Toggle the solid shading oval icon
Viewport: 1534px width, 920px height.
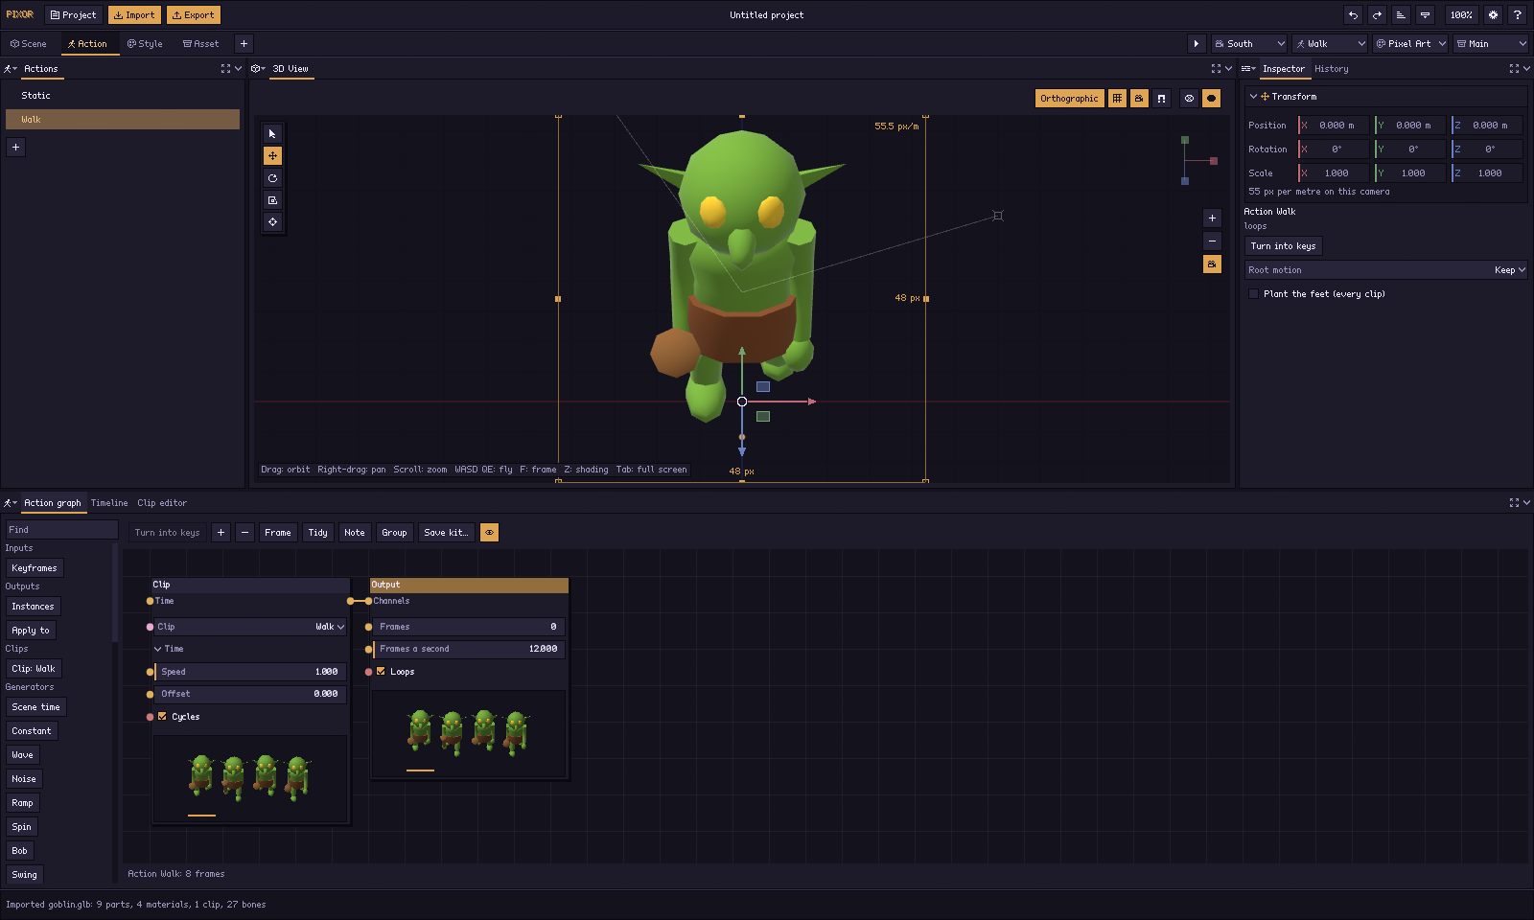click(x=1211, y=99)
